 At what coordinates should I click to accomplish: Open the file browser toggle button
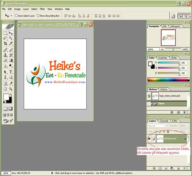[173, 16]
